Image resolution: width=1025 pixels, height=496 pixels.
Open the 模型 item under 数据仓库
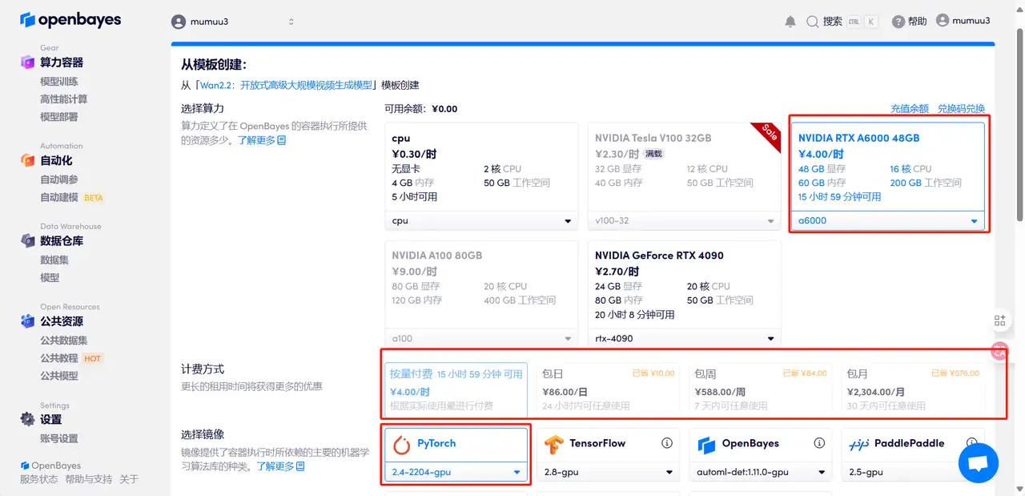(50, 277)
